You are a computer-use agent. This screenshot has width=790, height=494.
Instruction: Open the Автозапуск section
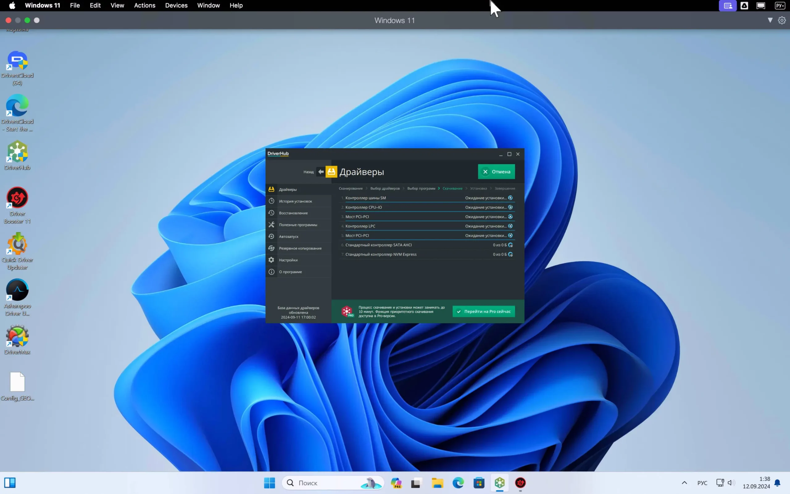coord(289,237)
